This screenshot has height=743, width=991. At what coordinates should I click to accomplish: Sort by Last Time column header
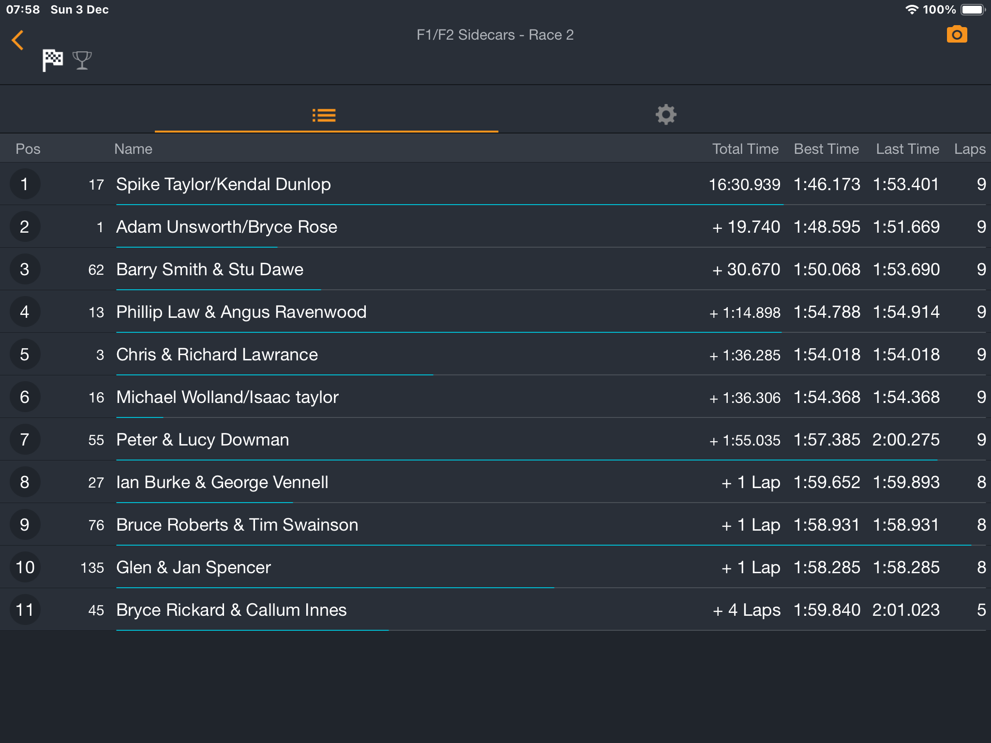tap(907, 149)
